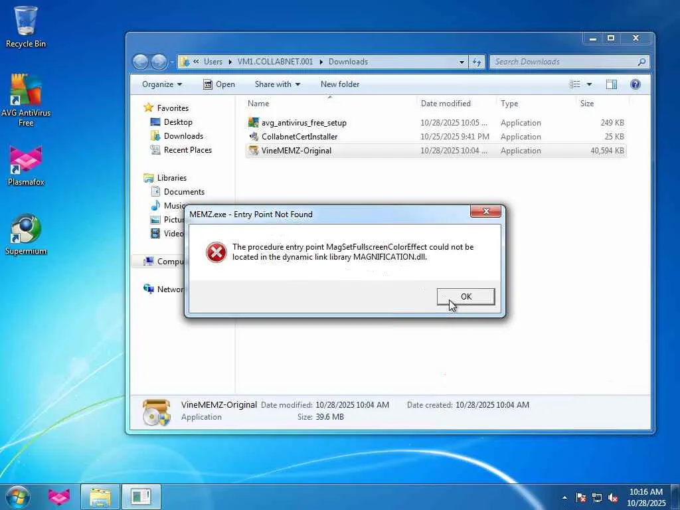Click 10/25/2025 9:41 PM date cell
The image size is (680, 510).
point(455,137)
